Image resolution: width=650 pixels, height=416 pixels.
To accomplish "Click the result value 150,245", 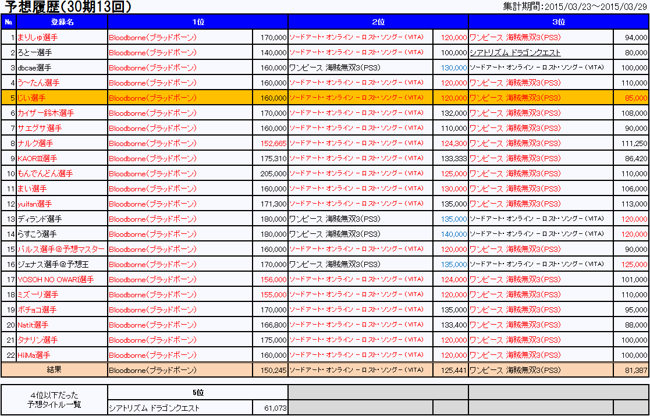I will (x=274, y=371).
